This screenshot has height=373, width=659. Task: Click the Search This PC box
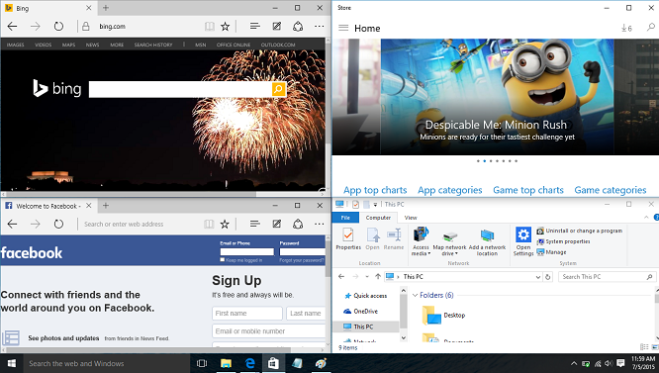(607, 277)
